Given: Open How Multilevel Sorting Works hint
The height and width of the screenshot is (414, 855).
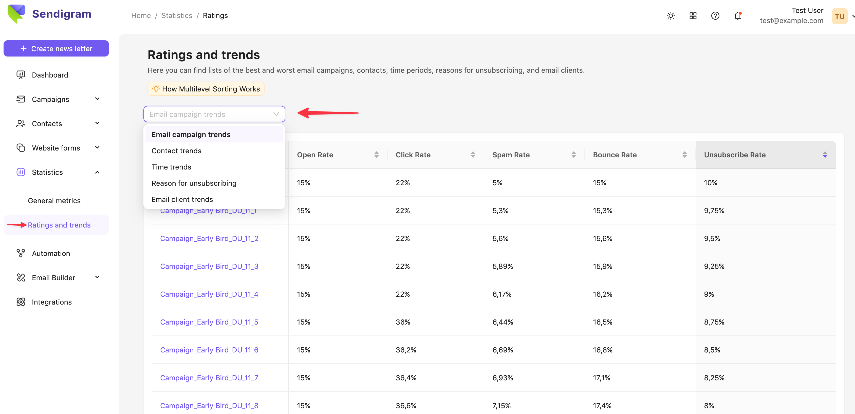Looking at the screenshot, I should (206, 89).
